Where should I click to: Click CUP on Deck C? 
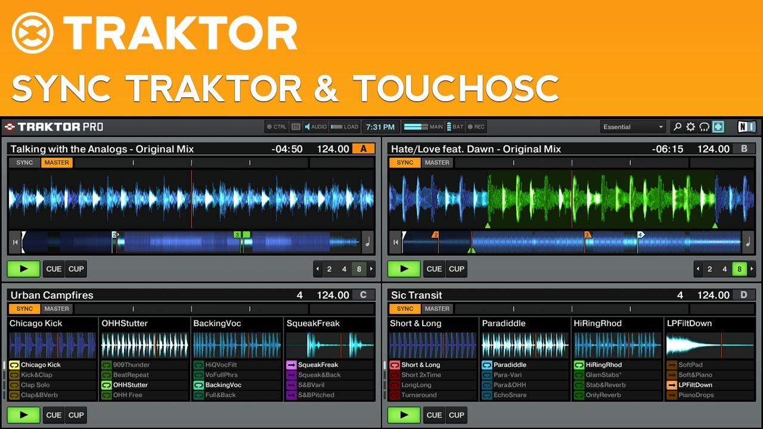[x=76, y=415]
